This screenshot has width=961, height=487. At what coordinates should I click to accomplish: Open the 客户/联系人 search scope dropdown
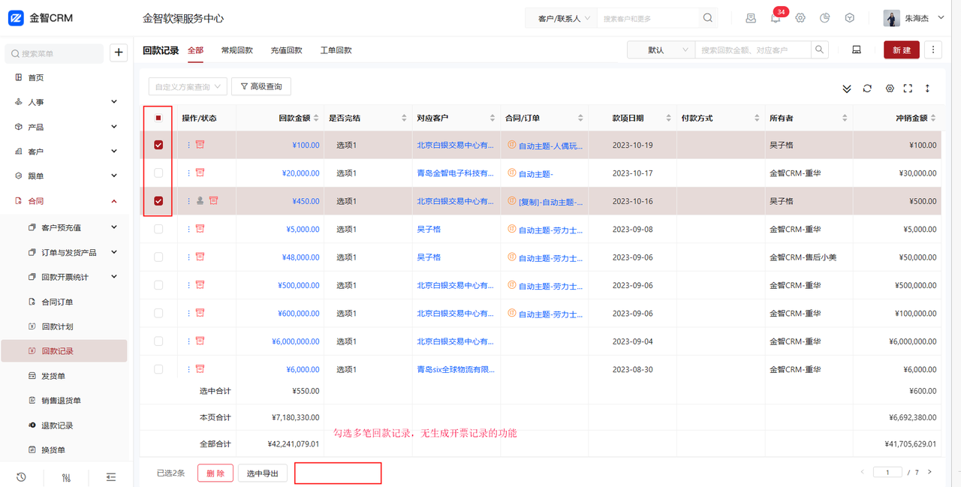pyautogui.click(x=561, y=18)
